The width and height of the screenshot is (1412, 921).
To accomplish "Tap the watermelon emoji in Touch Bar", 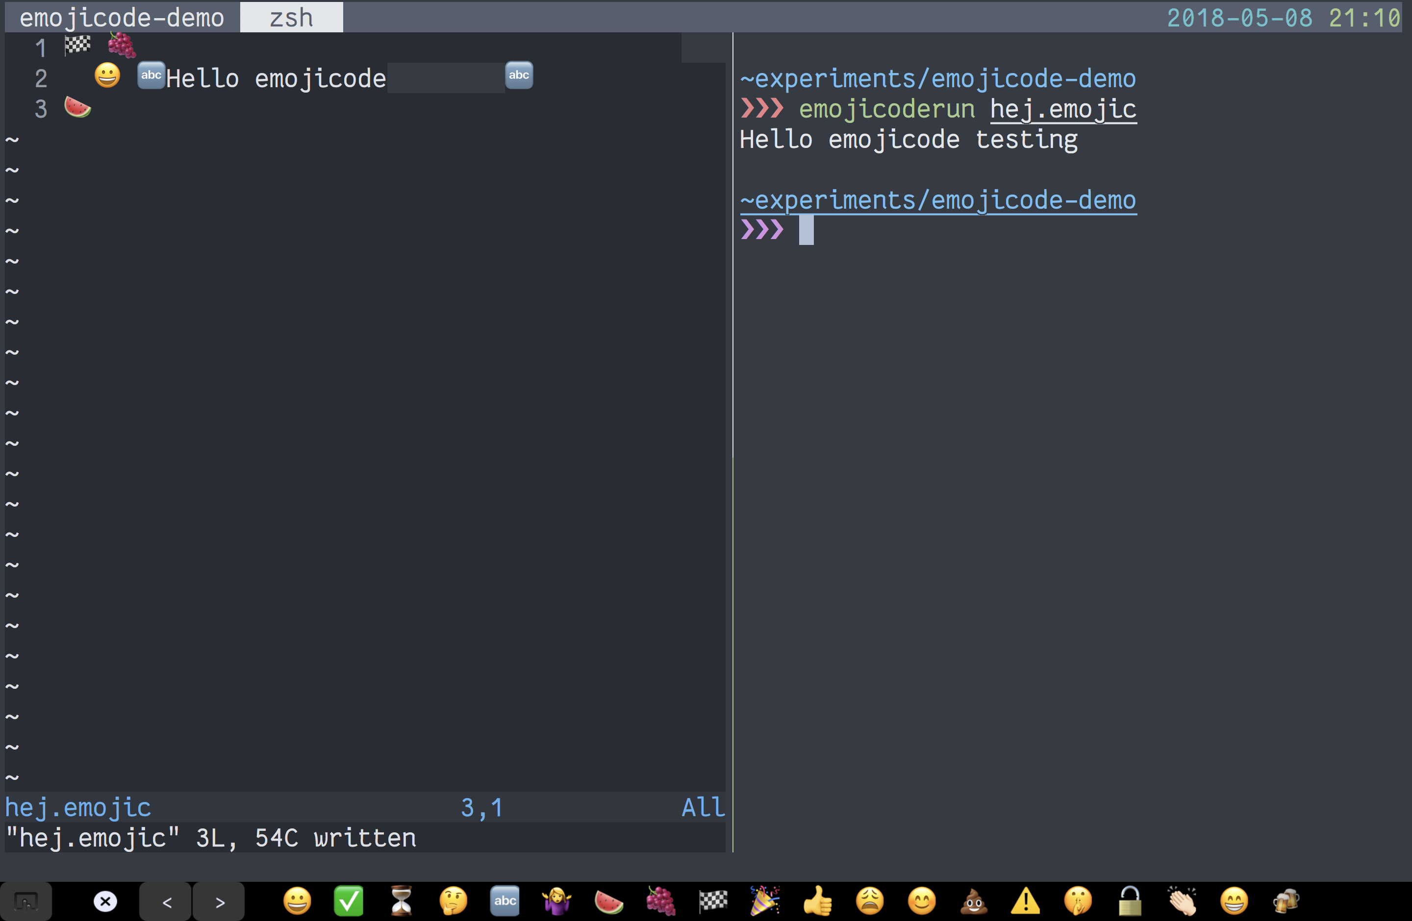I will coord(609,901).
